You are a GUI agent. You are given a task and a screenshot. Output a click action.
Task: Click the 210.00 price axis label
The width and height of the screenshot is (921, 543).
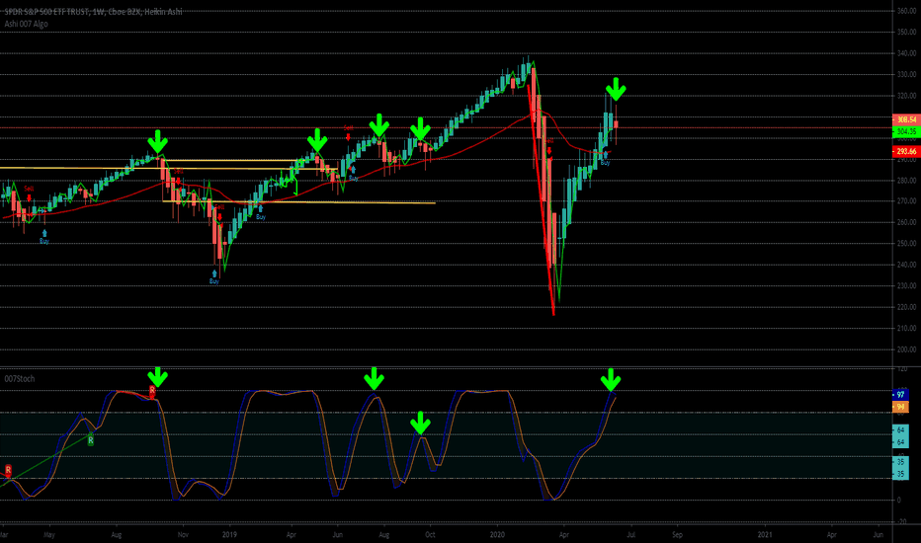click(x=907, y=328)
